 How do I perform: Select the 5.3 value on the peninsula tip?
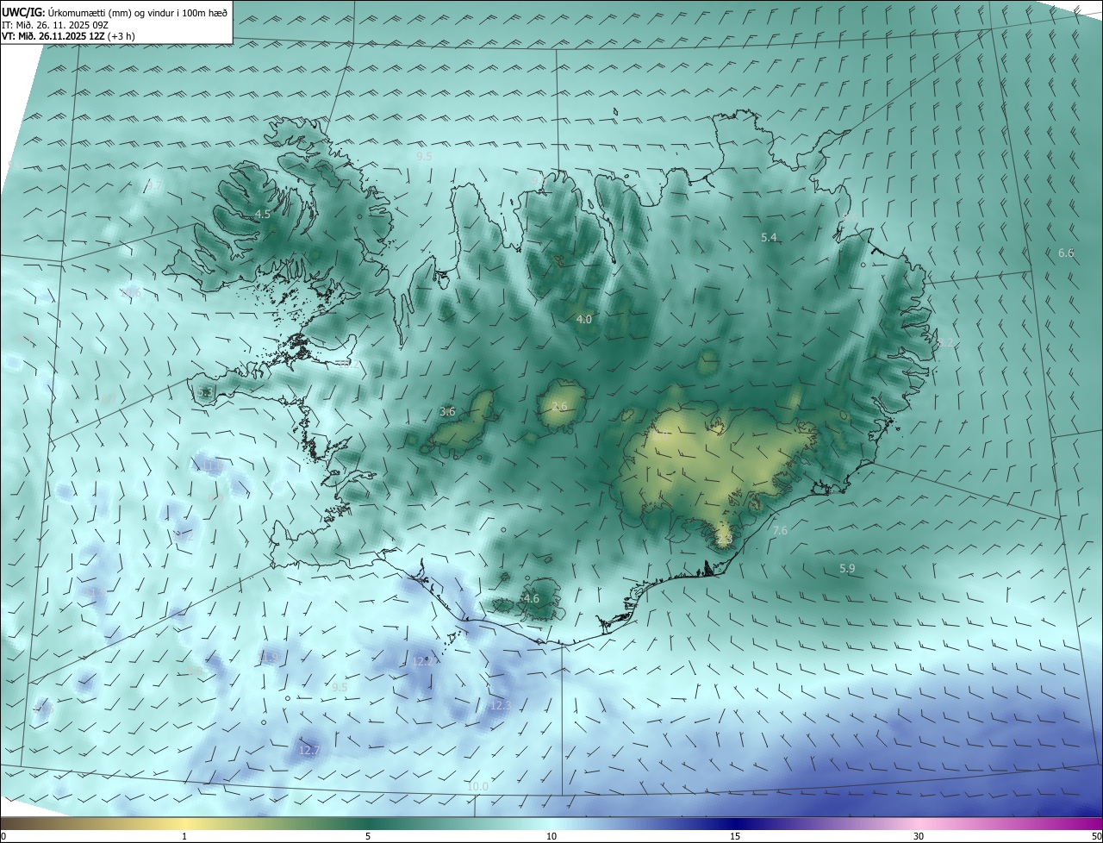[205, 392]
